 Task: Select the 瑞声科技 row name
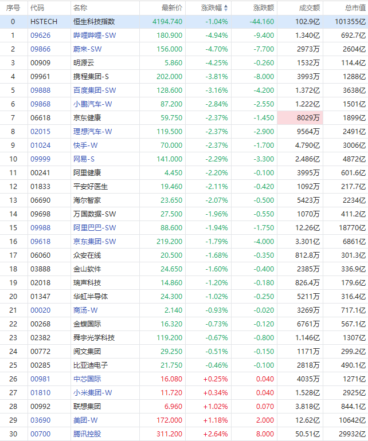87,283
